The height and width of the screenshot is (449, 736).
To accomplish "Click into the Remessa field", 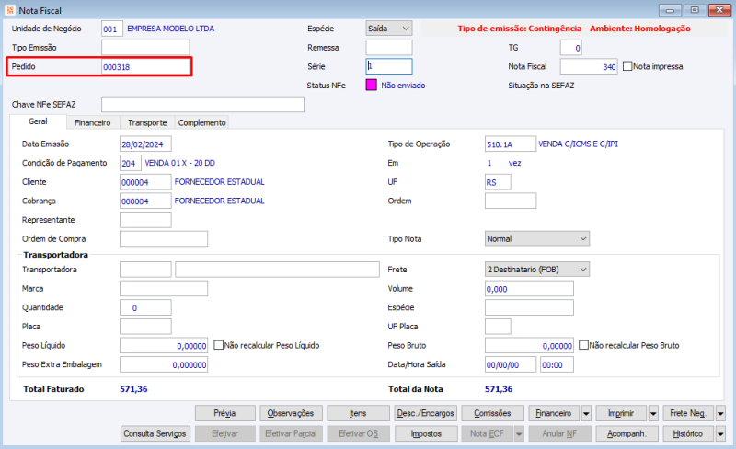I will (x=389, y=48).
